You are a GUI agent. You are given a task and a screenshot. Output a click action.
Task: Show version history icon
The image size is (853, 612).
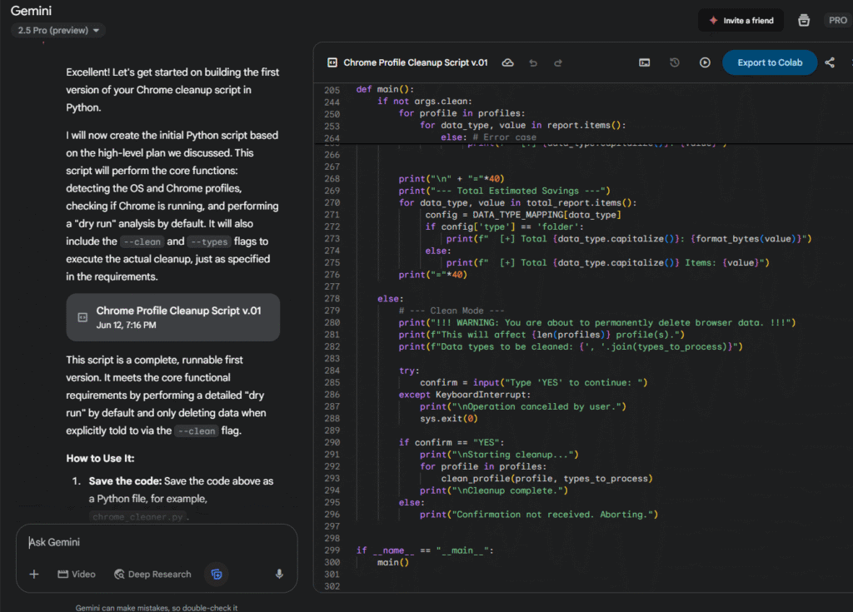coord(675,62)
